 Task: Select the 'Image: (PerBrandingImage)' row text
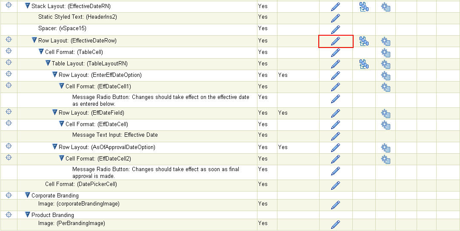click(71, 223)
